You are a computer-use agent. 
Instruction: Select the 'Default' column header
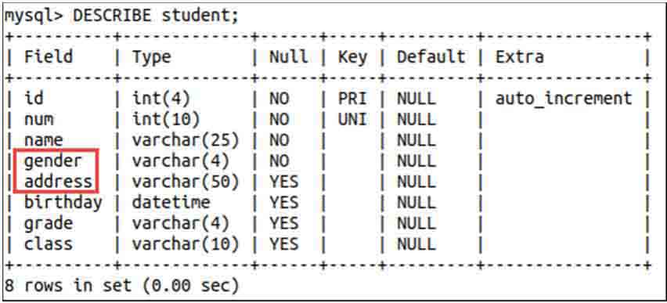coord(431,56)
